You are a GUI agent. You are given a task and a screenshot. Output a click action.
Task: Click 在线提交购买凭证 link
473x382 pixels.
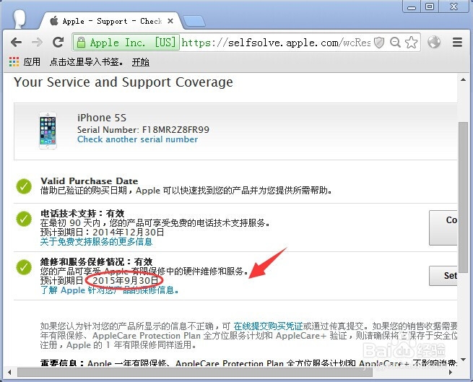[268, 326]
